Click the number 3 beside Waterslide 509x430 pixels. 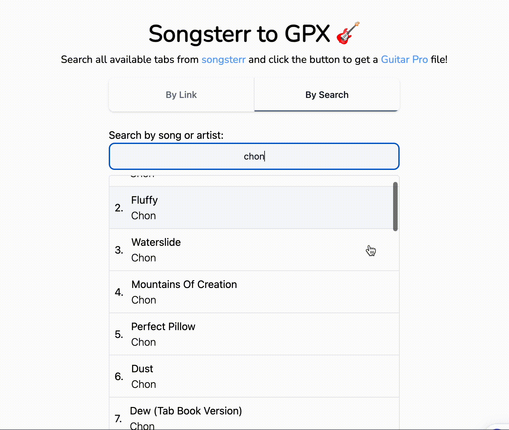point(119,250)
